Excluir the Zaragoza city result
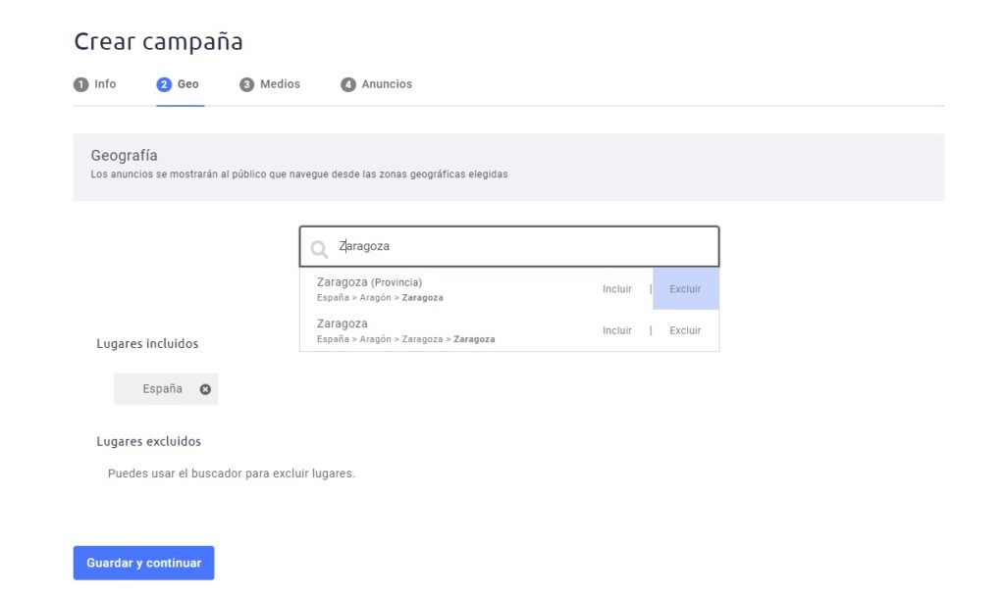The height and width of the screenshot is (598, 1005). [x=685, y=330]
